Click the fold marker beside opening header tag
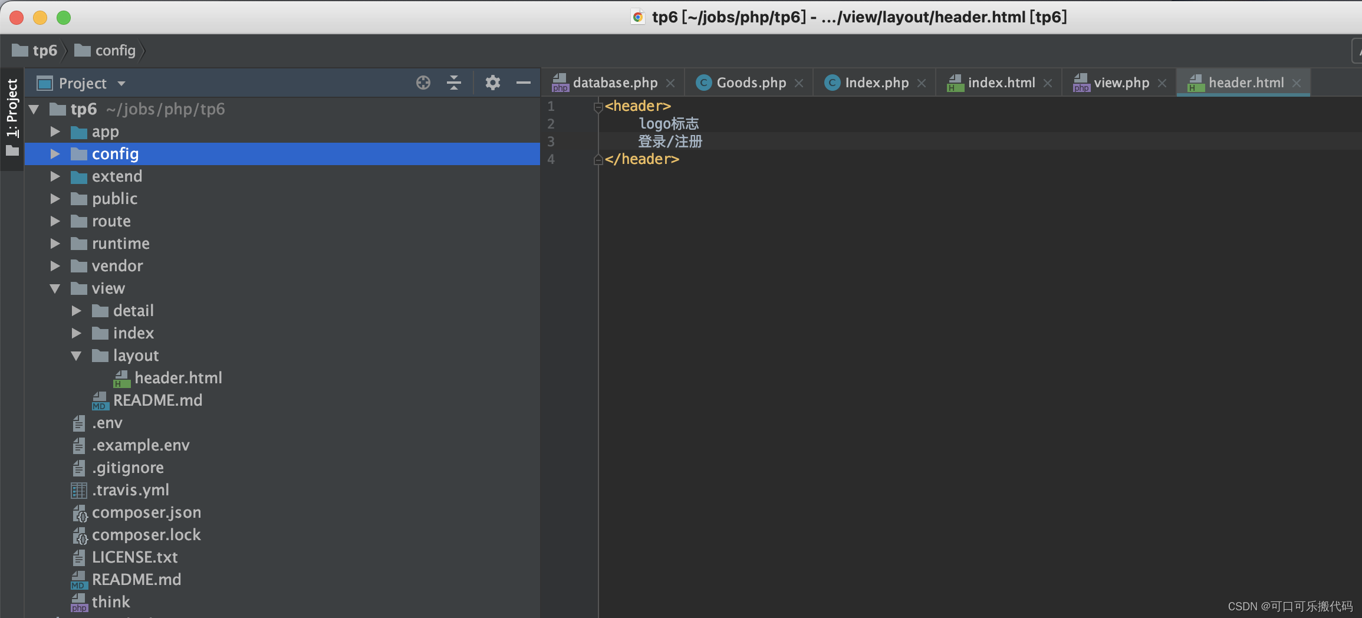This screenshot has height=618, width=1362. [598, 107]
